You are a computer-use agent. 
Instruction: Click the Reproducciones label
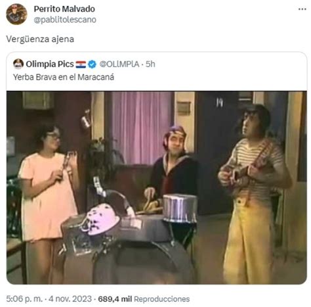pyautogui.click(x=161, y=299)
